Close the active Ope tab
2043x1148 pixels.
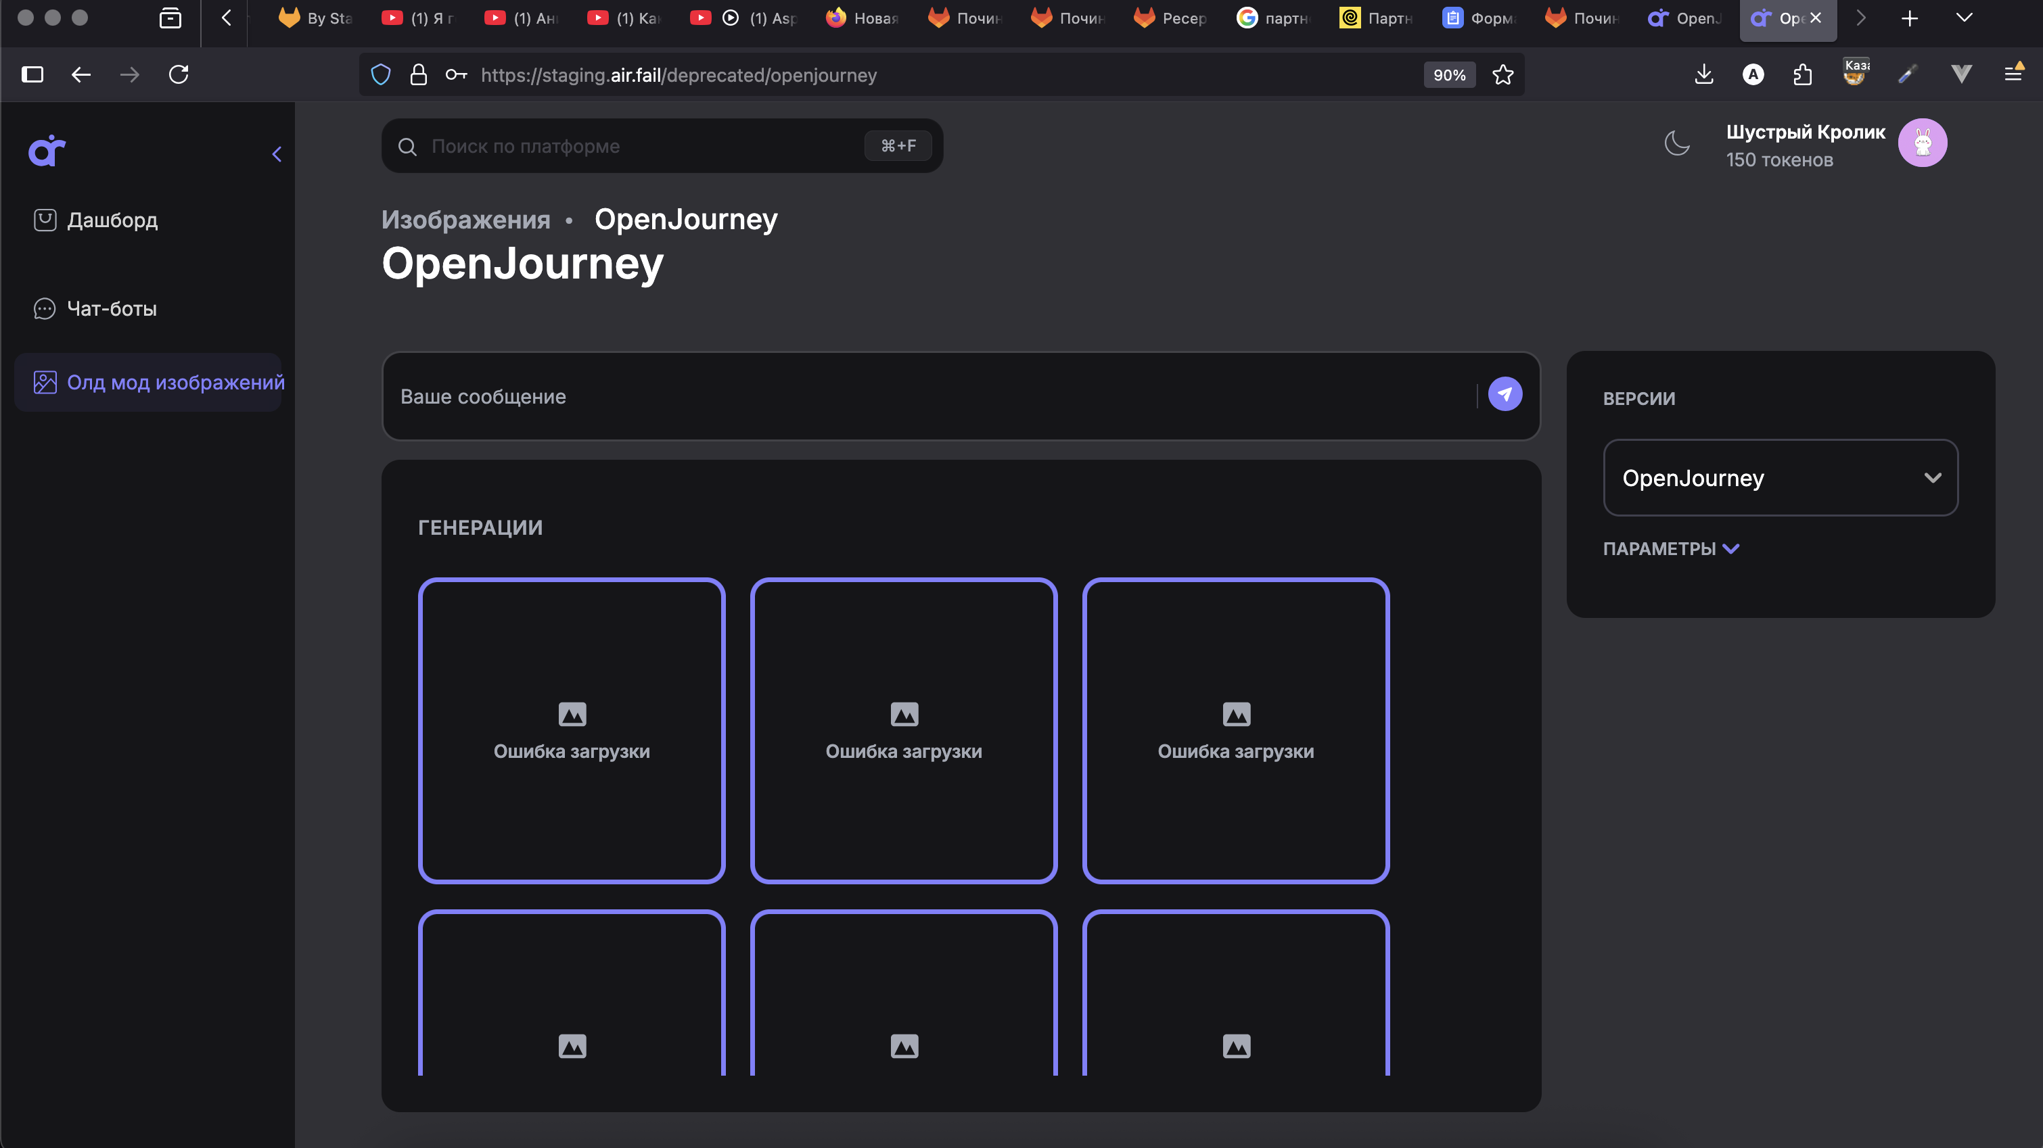coord(1816,18)
